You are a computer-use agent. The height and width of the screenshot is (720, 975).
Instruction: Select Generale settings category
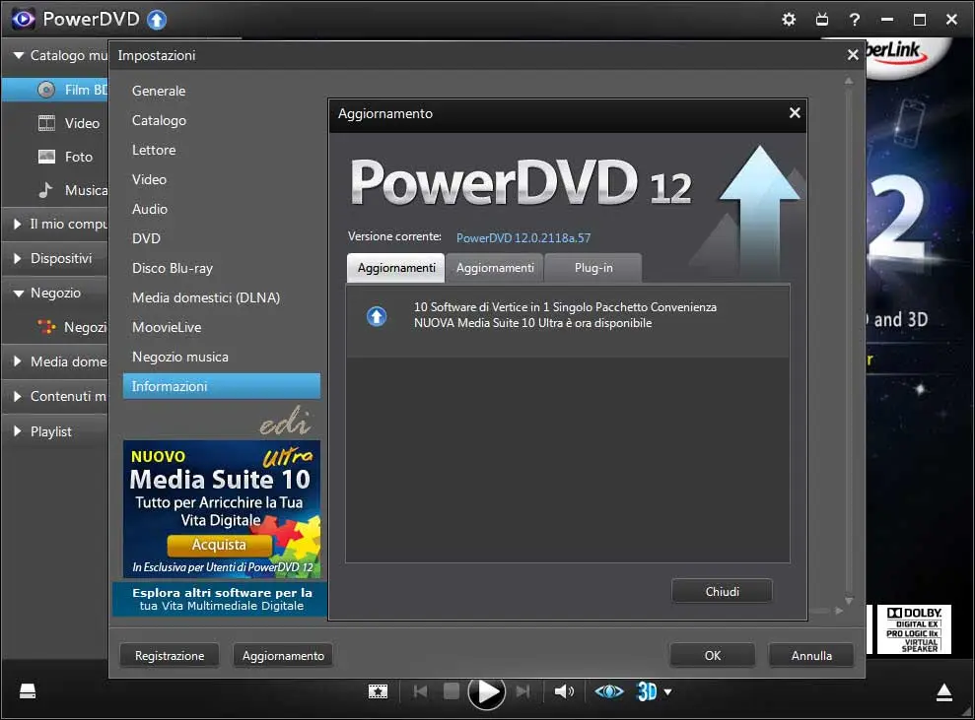point(222,91)
